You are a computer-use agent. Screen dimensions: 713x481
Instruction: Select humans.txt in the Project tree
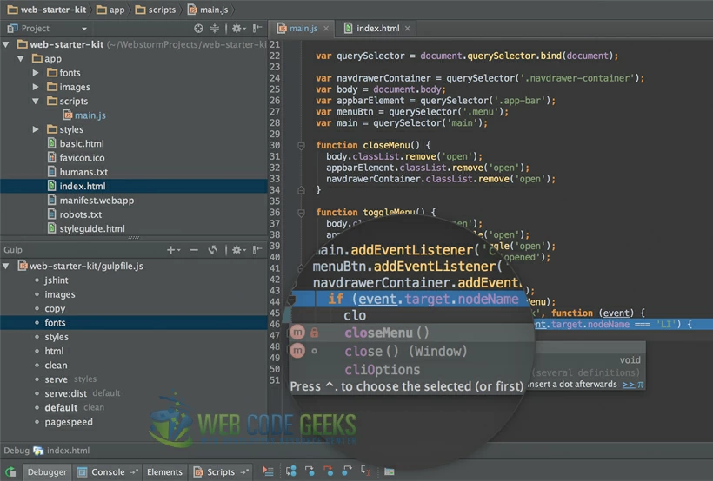(77, 172)
